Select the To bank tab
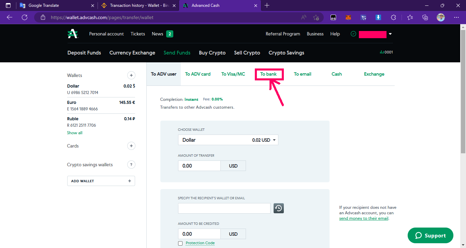The width and height of the screenshot is (466, 248). [x=268, y=74]
